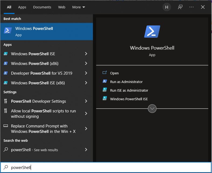Open the More dropdown filter
Viewport: 212px width, 173px height.
[78, 7]
